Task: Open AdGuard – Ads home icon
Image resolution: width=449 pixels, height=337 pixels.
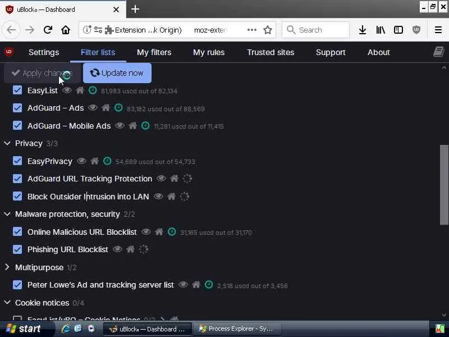Action: (x=106, y=108)
